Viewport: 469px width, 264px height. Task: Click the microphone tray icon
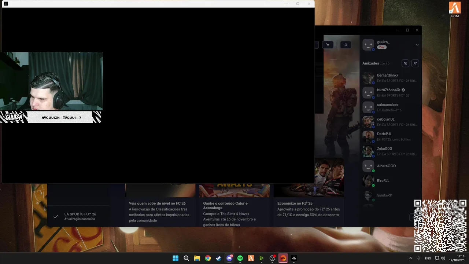click(419, 258)
